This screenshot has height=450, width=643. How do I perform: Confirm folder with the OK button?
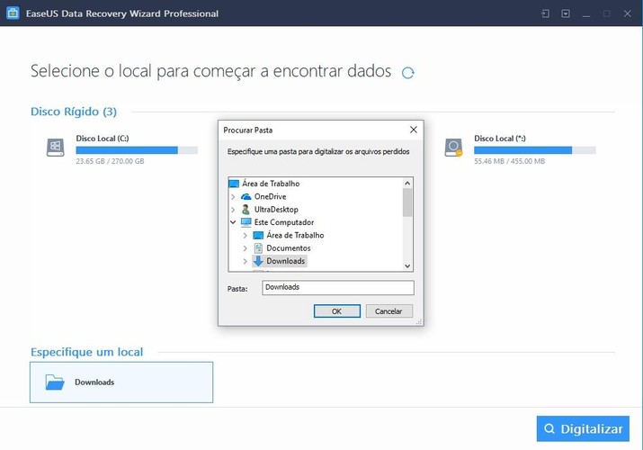point(336,310)
